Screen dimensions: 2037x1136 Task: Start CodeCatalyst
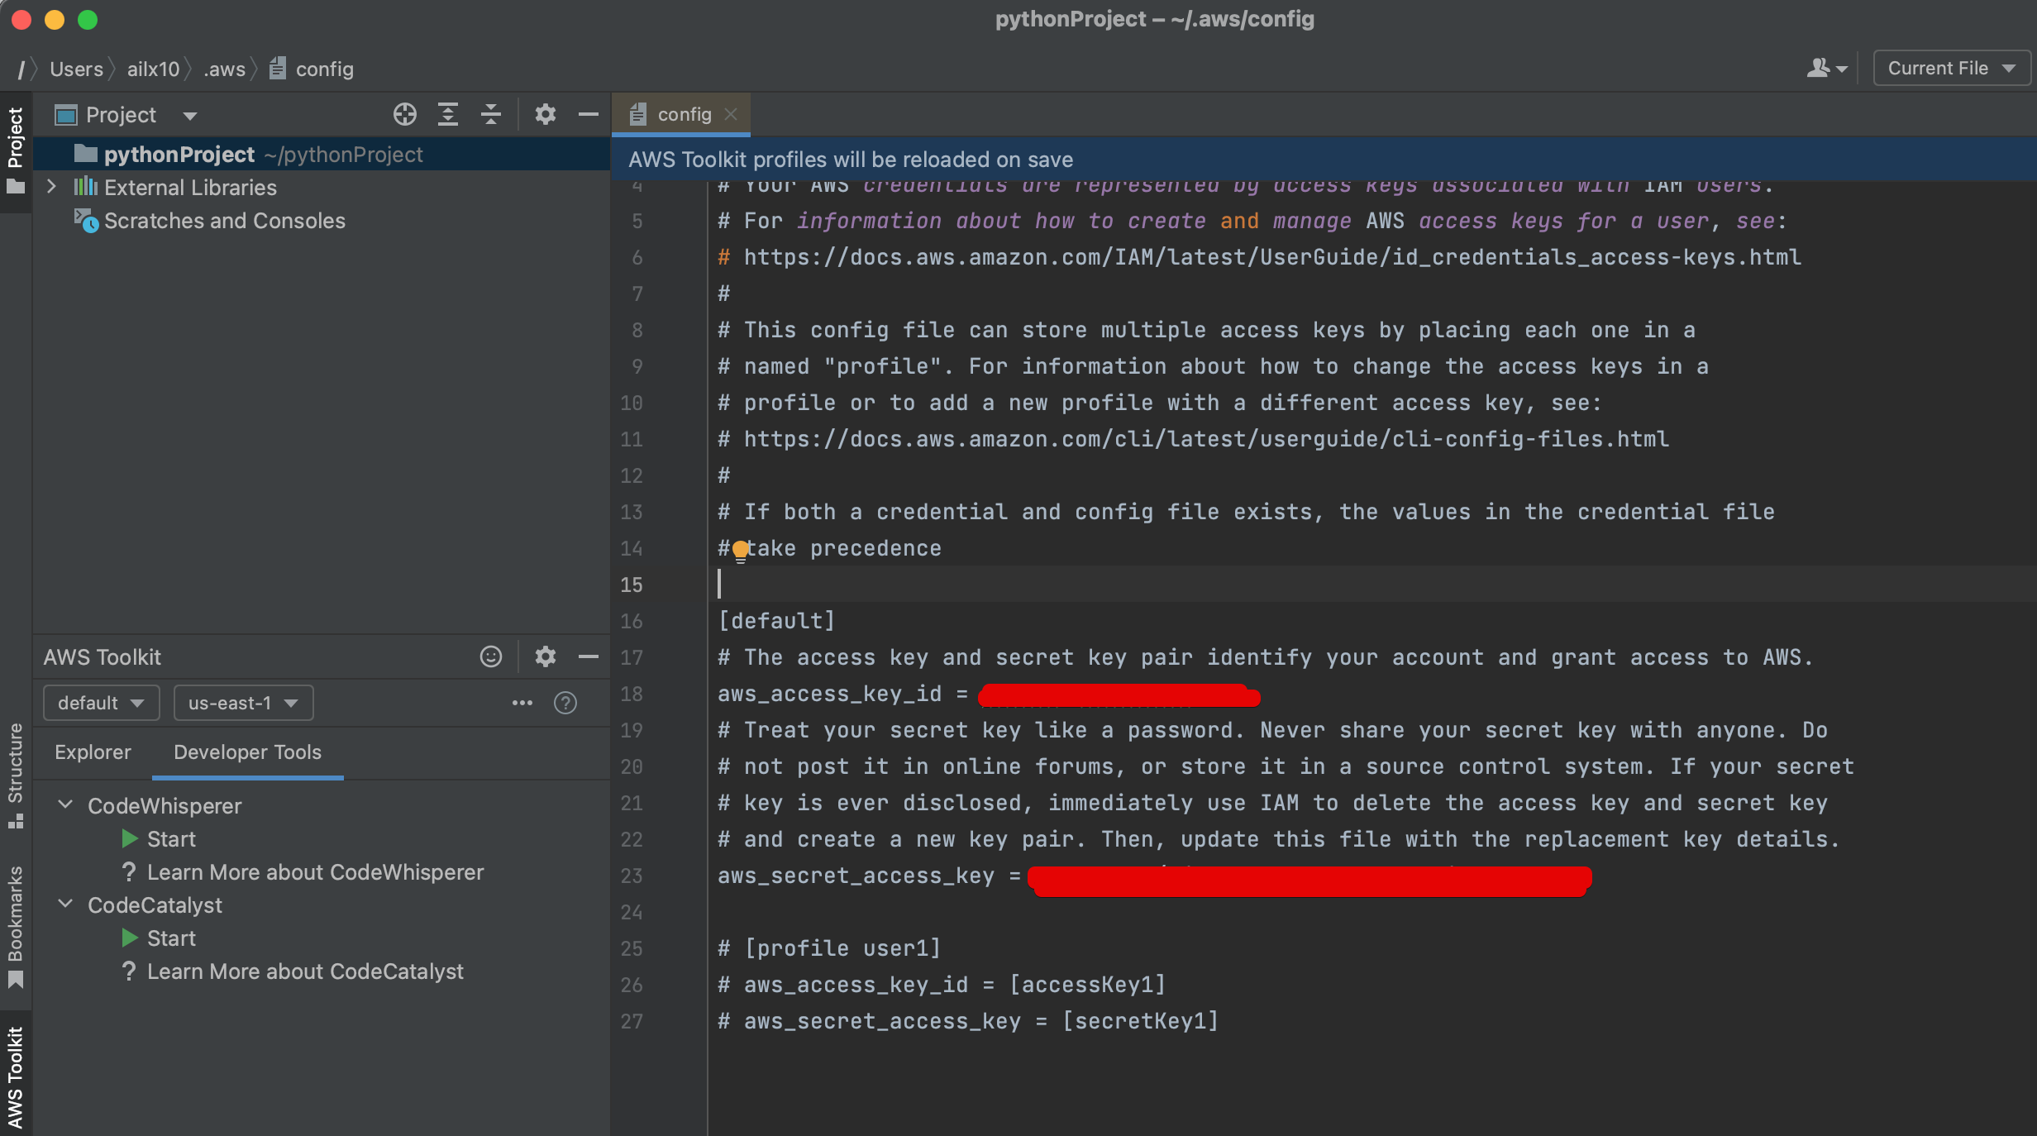[170, 938]
